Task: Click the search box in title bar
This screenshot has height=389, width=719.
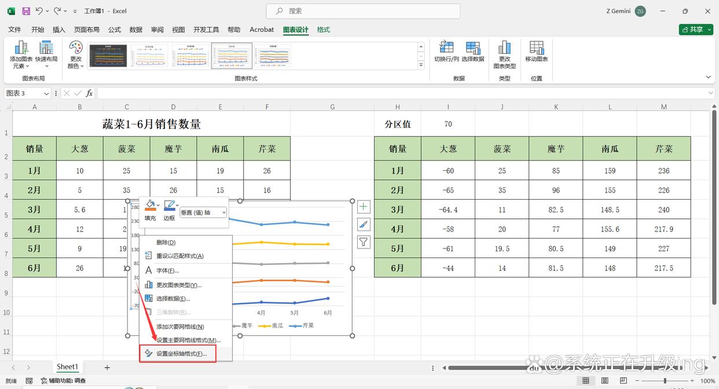Action: [363, 11]
